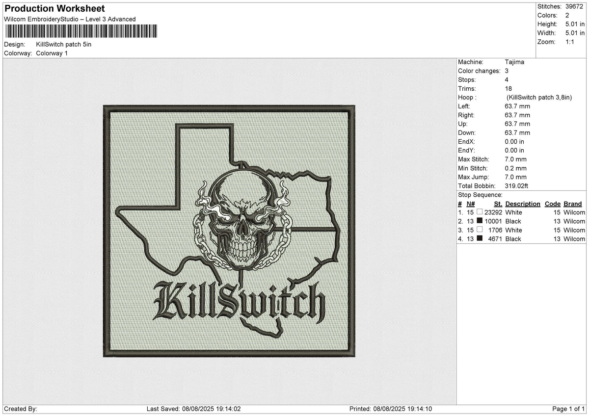589x416 pixels.
Task: Click the black swatch in stop row 4671
Action: point(479,238)
